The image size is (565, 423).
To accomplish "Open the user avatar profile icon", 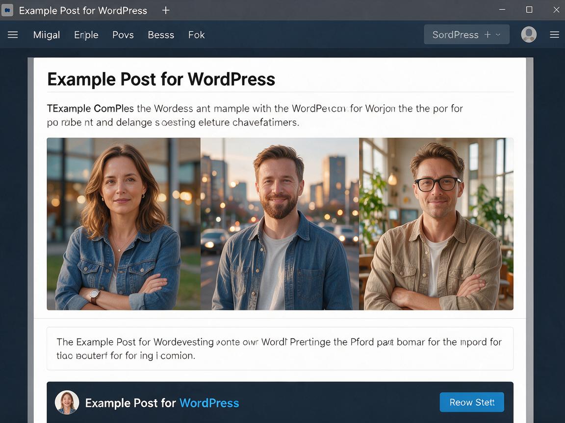I will point(529,35).
